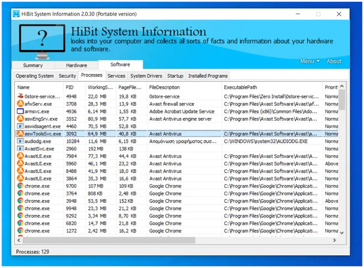Click the 'Processes: 129' status text
Image resolution: width=364 pixels, height=268 pixels.
point(32,252)
